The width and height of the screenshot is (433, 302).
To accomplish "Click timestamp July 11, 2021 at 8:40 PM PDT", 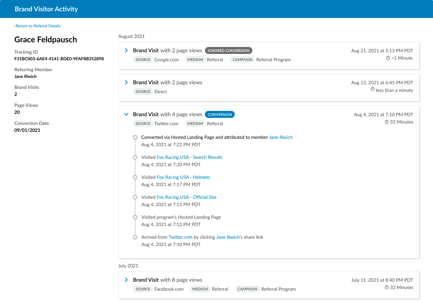I will point(382,280).
